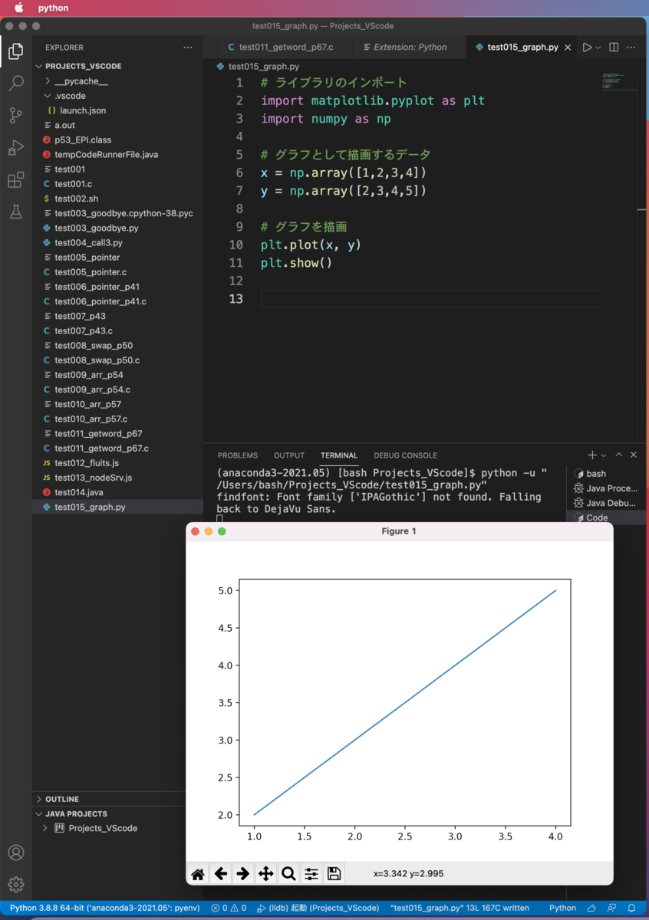Go back to previous view in Figure 1
This screenshot has width=649, height=920.
221,873
